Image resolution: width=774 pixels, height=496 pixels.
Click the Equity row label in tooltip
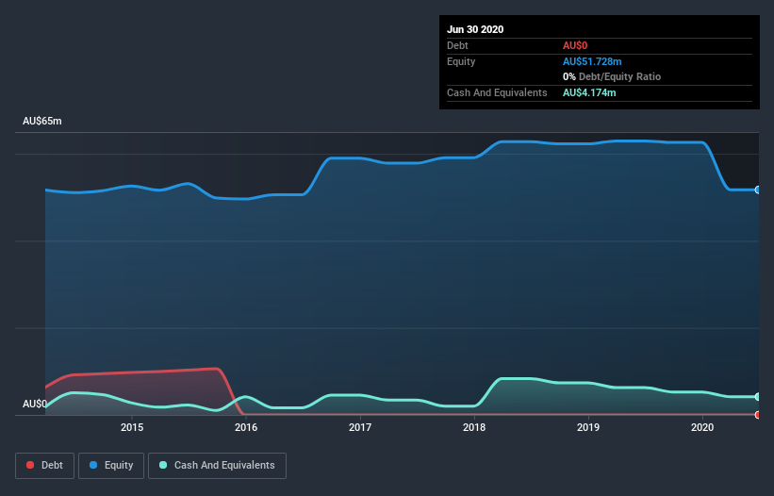[x=461, y=61]
